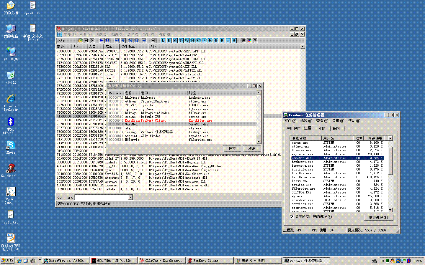
Task: Click the 挂接 attach button
Action: point(232,149)
